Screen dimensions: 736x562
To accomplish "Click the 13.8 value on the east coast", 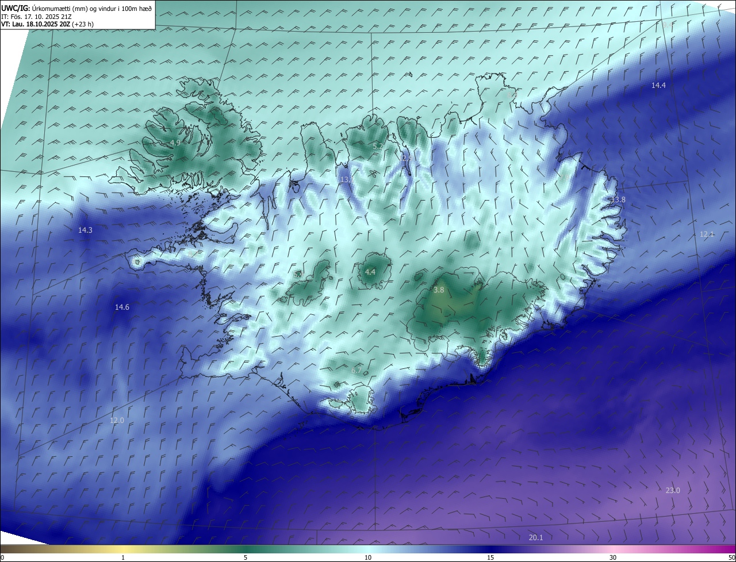I will [618, 199].
